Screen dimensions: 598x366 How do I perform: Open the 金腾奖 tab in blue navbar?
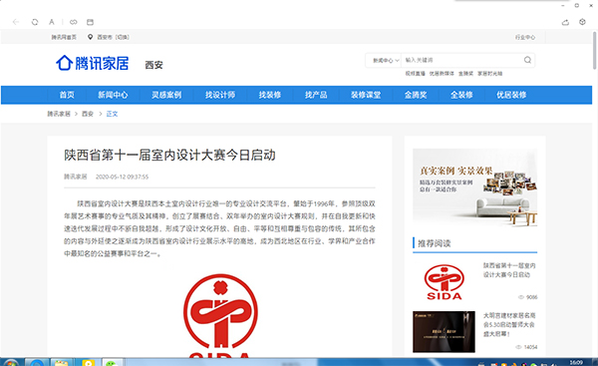[416, 95]
